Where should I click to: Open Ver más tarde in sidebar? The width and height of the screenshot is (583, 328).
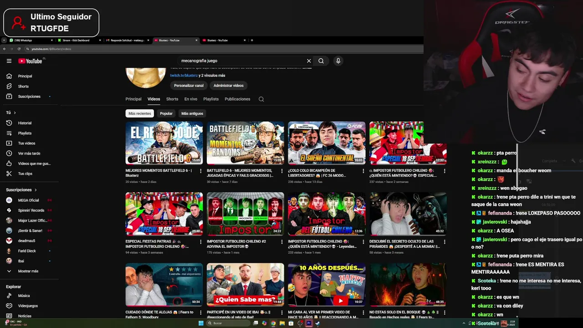[29, 154]
